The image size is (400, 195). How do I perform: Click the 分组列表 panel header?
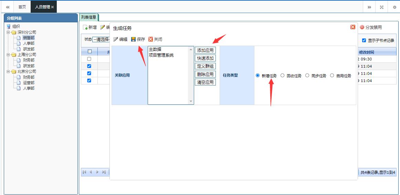pos(41,18)
